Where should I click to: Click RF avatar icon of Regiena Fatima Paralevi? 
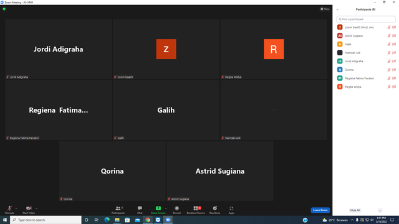(x=340, y=78)
